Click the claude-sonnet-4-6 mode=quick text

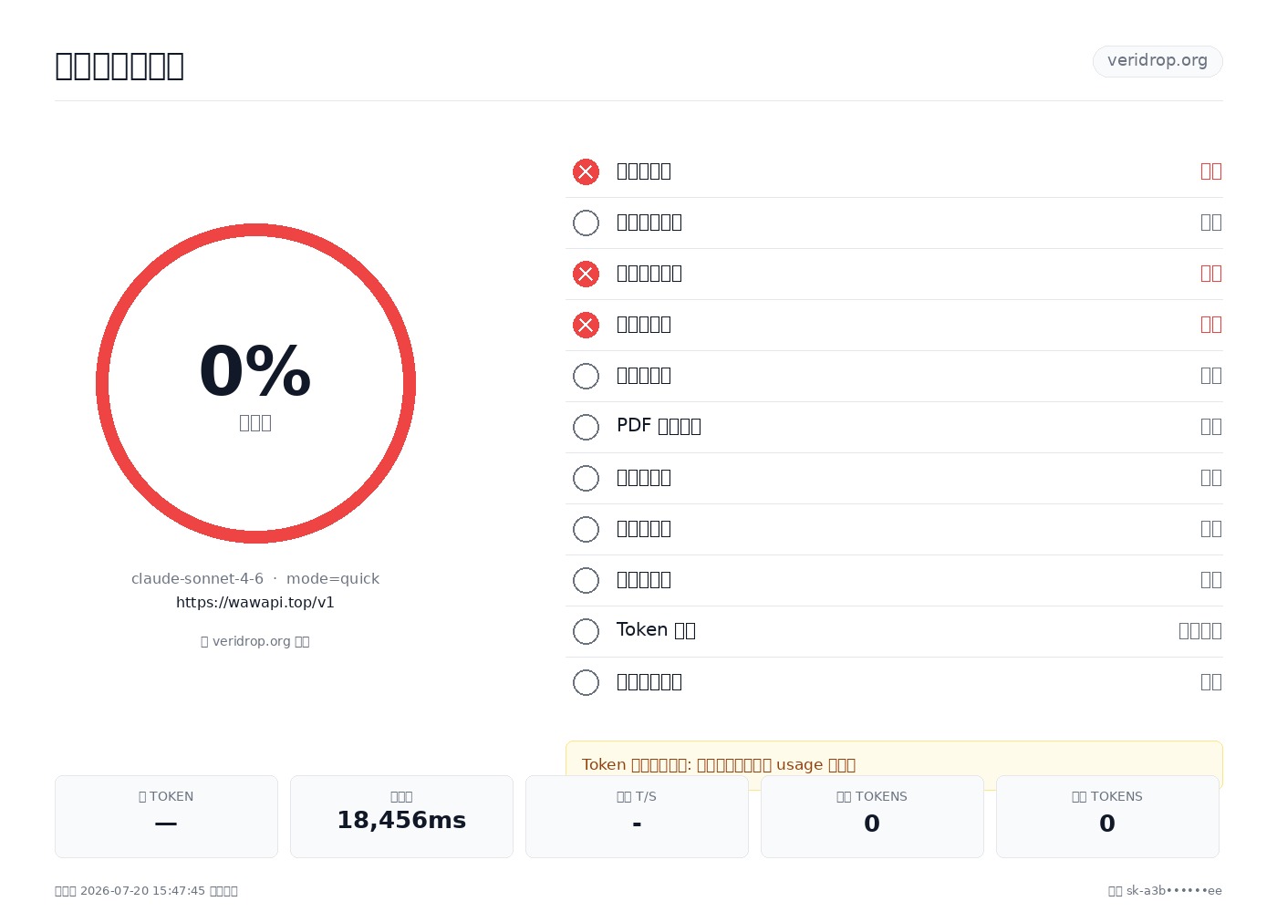255,579
